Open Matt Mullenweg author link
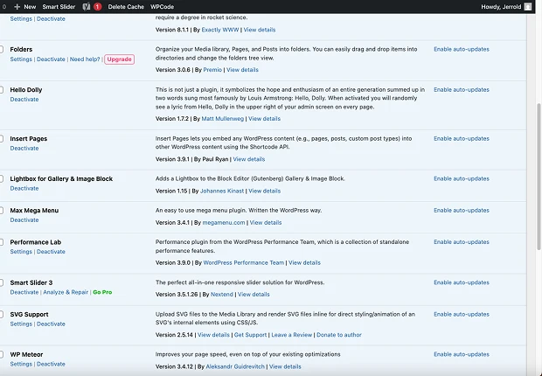The width and height of the screenshot is (542, 376). click(x=223, y=119)
